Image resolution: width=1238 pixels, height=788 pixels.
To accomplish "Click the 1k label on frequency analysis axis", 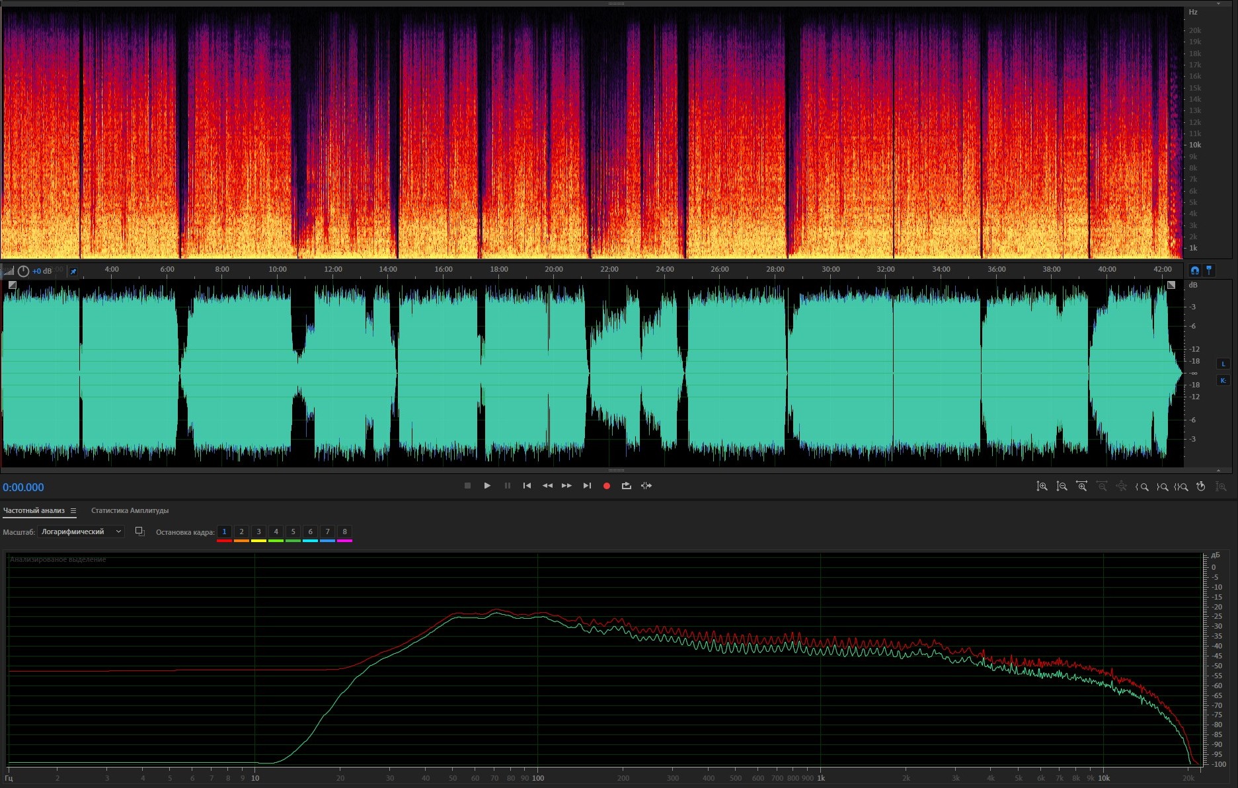I will pyautogui.click(x=821, y=778).
